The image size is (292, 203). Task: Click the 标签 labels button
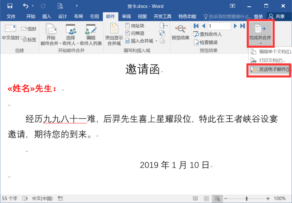pyautogui.click(x=29, y=39)
